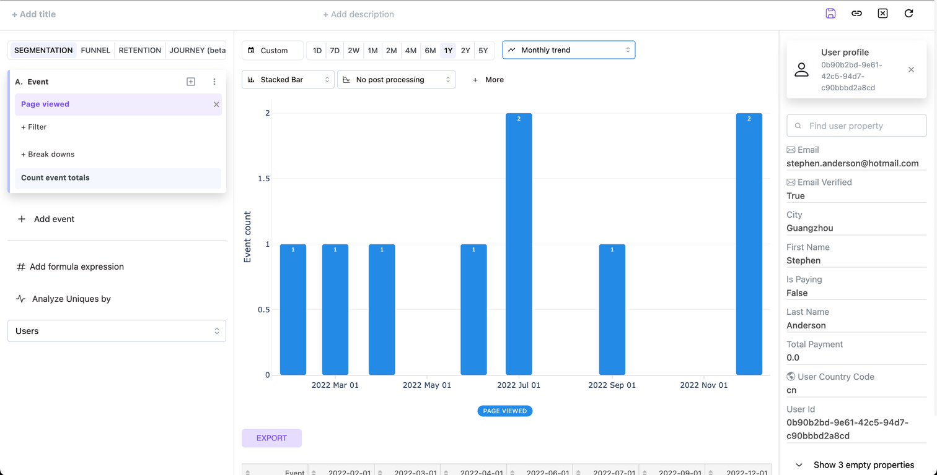
Task: Select the 1Y time range
Action: pos(448,51)
